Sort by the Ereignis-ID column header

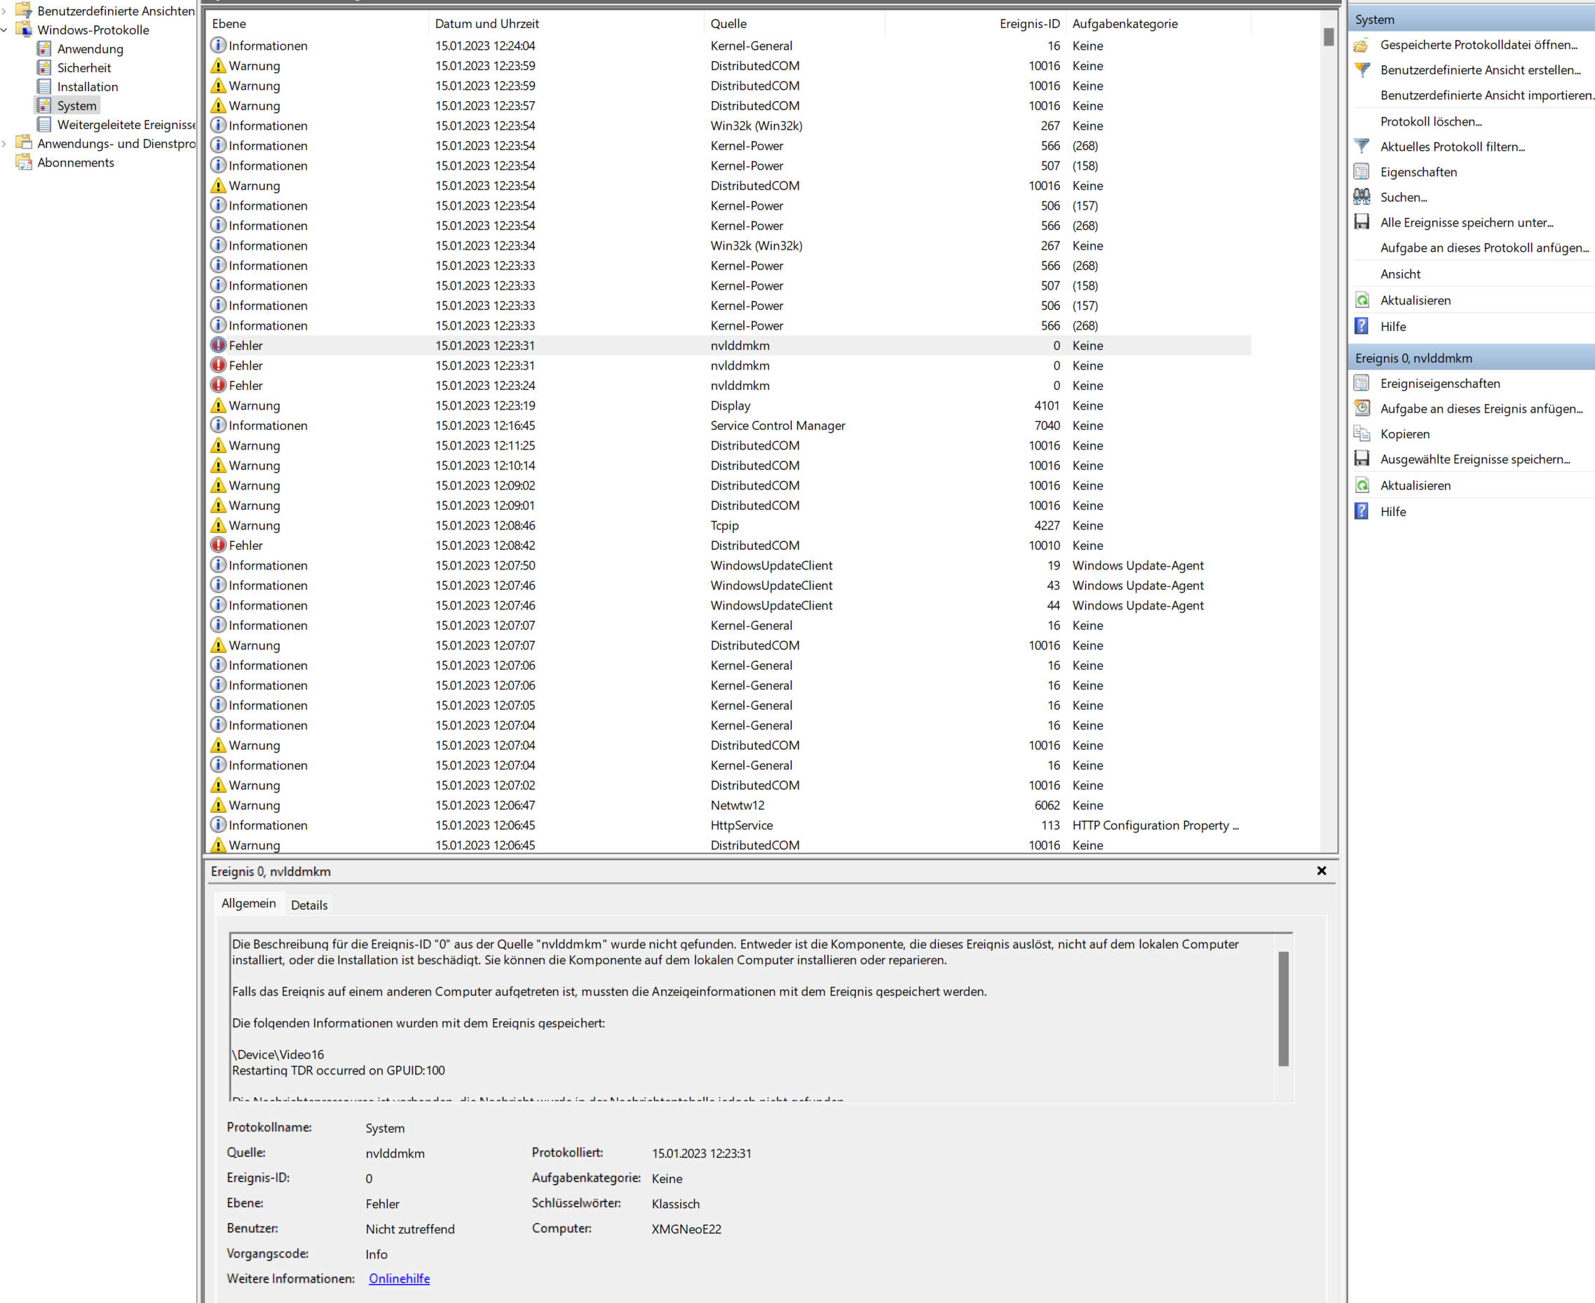(1029, 24)
